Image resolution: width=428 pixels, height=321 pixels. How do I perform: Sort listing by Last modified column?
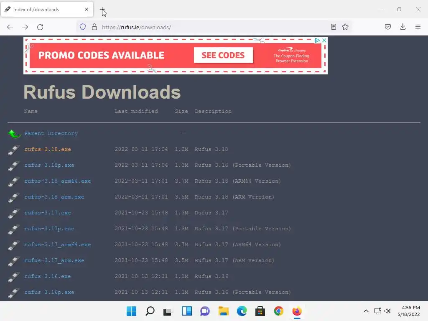136,111
